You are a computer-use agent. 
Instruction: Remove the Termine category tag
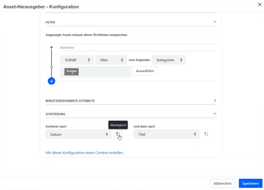pos(73,73)
